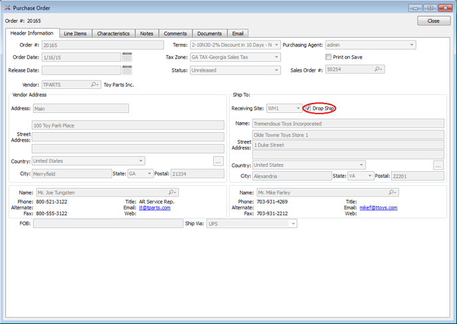Click the jt@tparts.com email link
The image size is (457, 324).
[x=155, y=208]
